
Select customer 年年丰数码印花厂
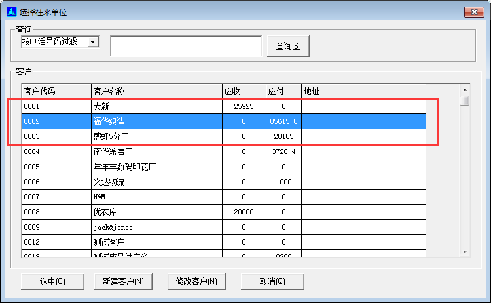click(224, 167)
